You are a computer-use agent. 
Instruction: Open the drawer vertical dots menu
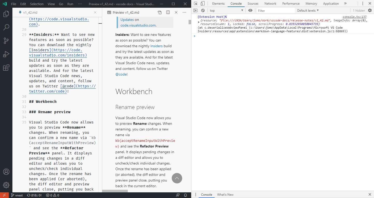coord(196,195)
